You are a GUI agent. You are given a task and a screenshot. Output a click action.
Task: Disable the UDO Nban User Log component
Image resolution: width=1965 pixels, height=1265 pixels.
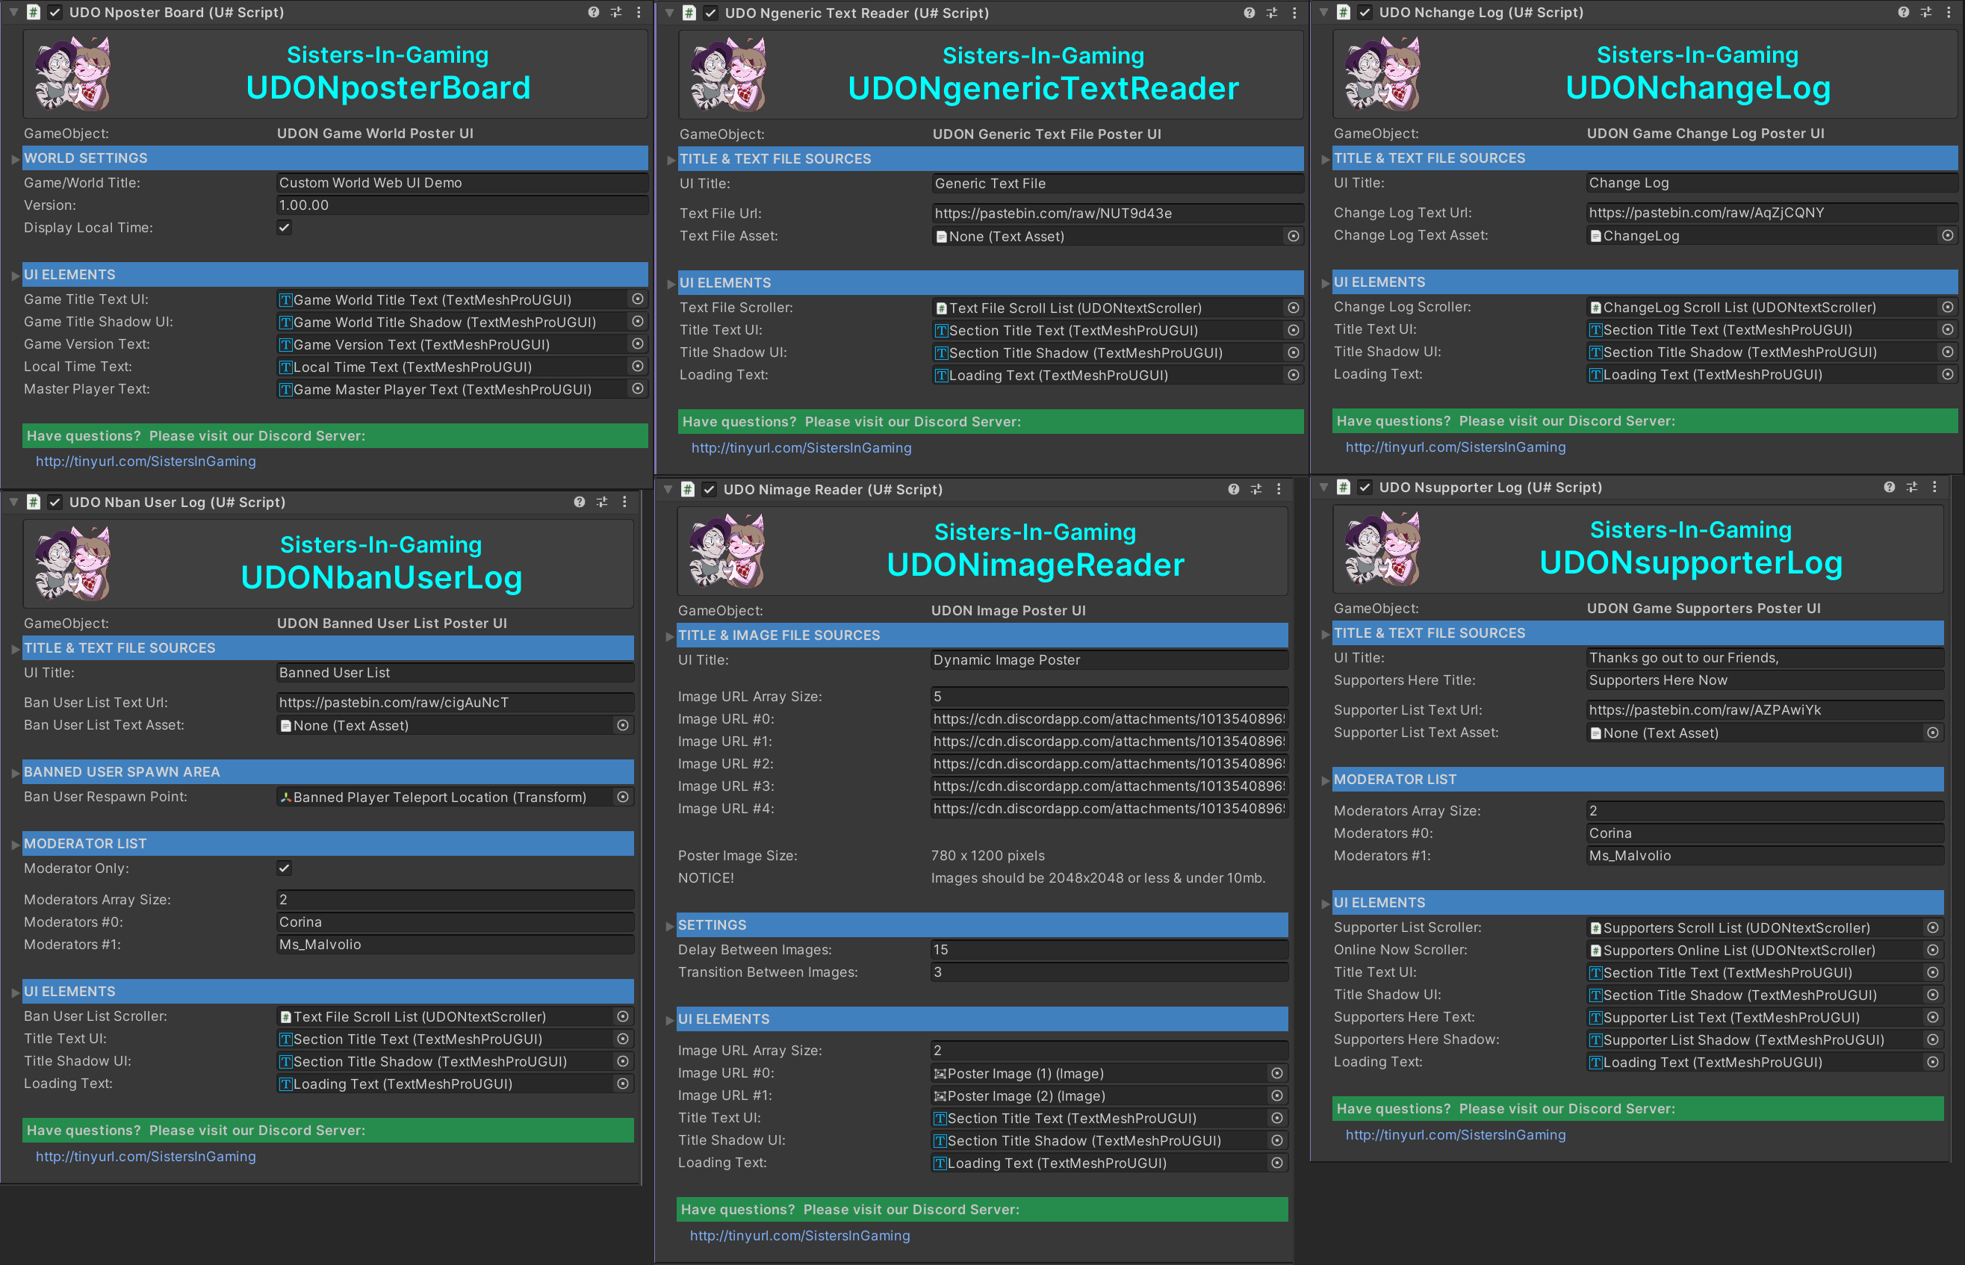(55, 502)
